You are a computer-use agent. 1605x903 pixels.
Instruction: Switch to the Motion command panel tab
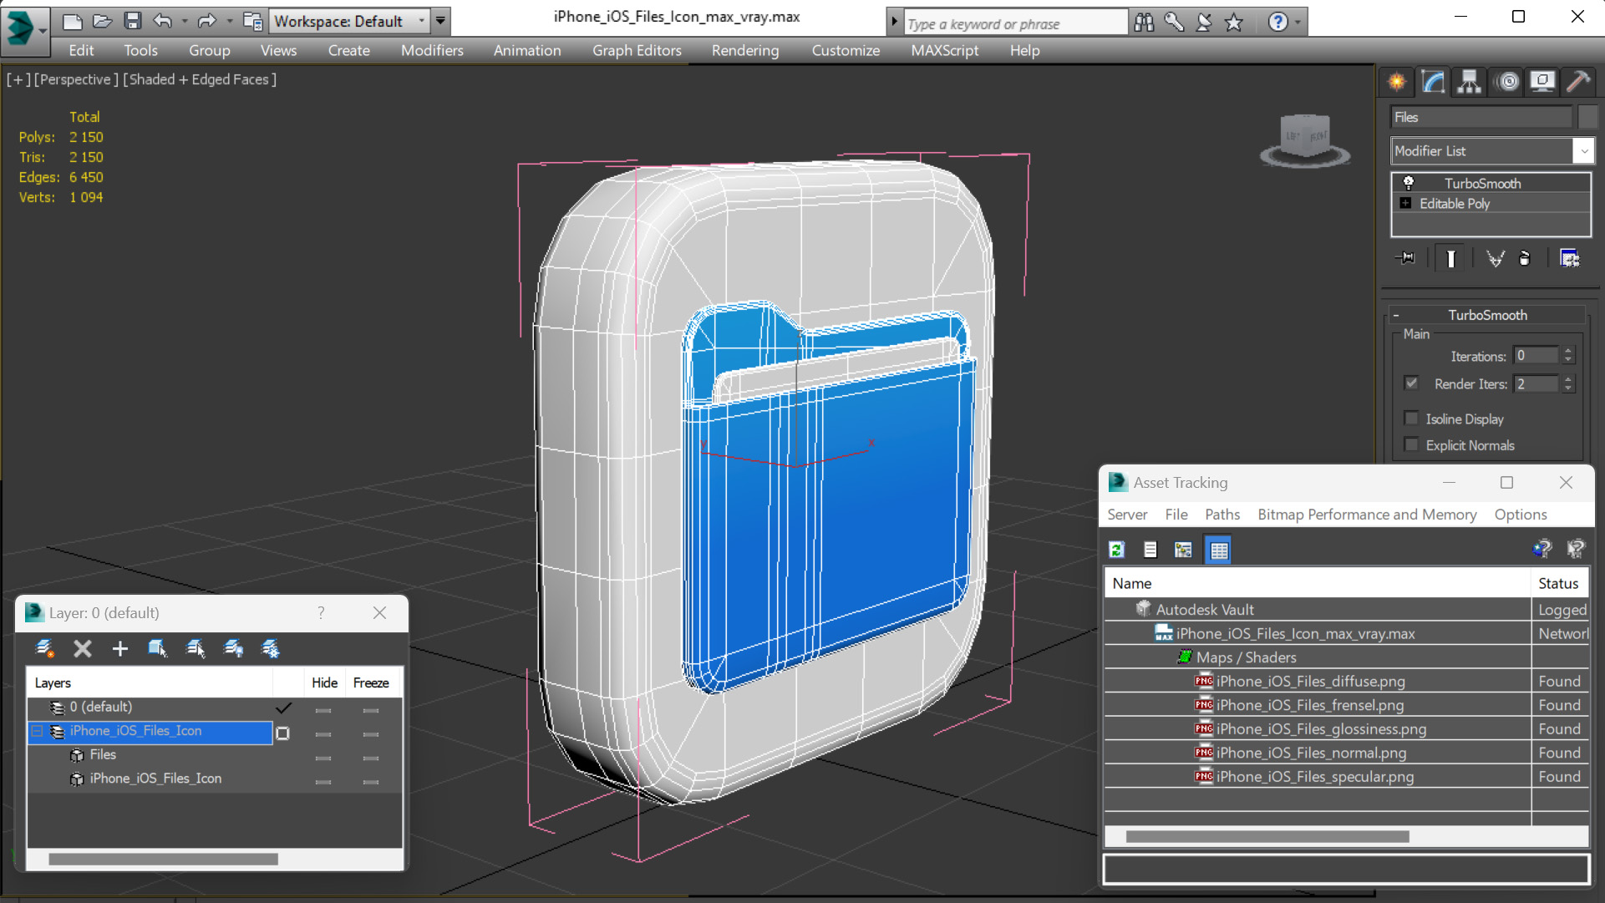1507,81
